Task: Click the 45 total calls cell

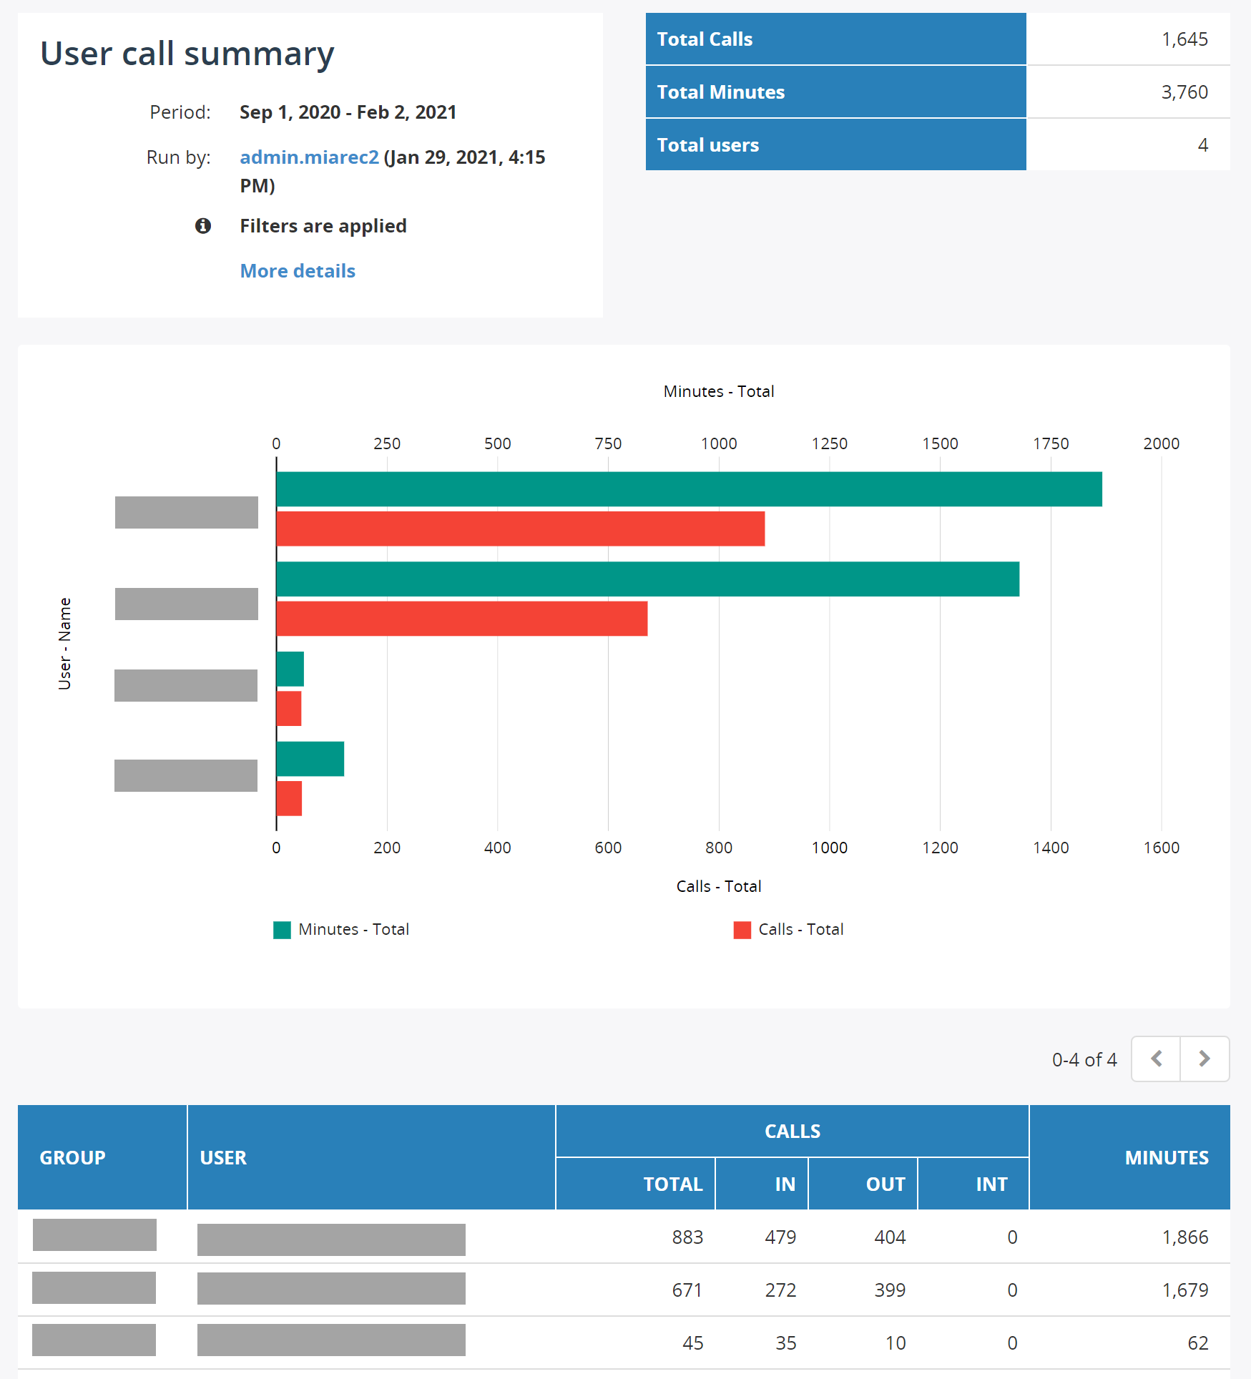Action: coord(692,1343)
